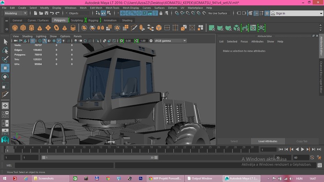This screenshot has height=182, width=324.
Task: Select the Select tool arrow
Action: click(5, 42)
